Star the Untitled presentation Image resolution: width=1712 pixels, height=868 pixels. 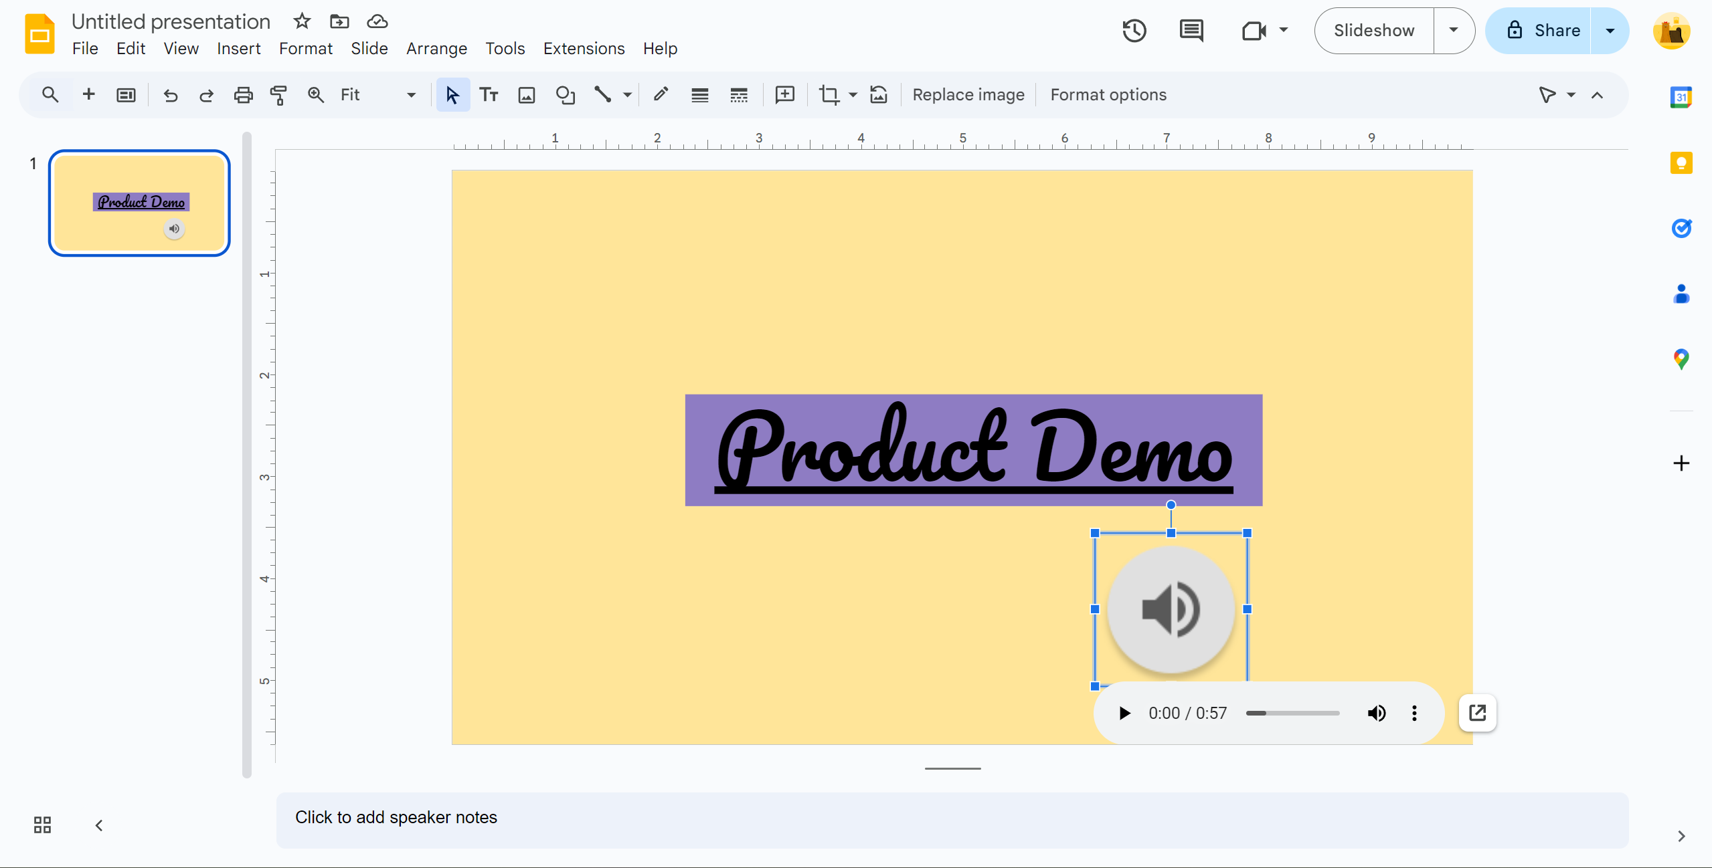(302, 21)
